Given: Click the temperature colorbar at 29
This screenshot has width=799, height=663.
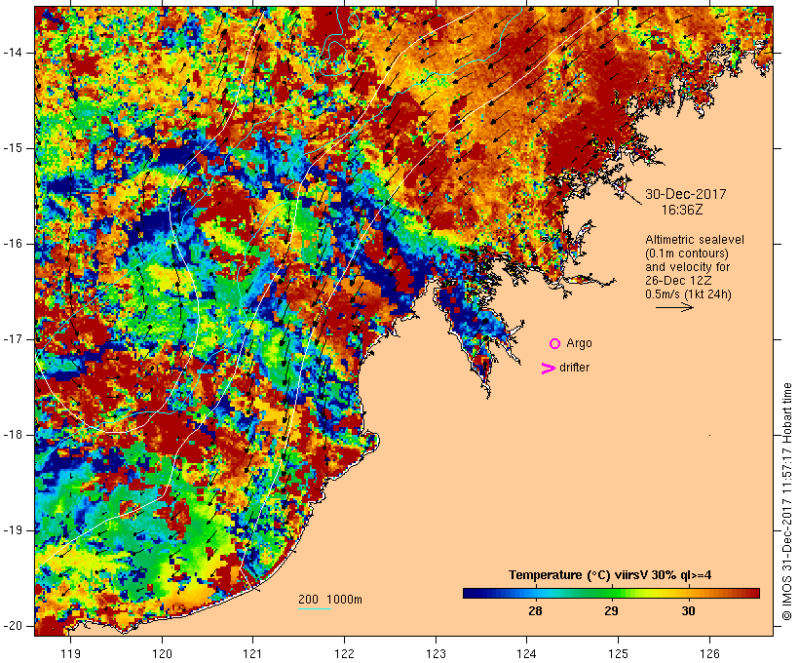Looking at the screenshot, I should 612,593.
